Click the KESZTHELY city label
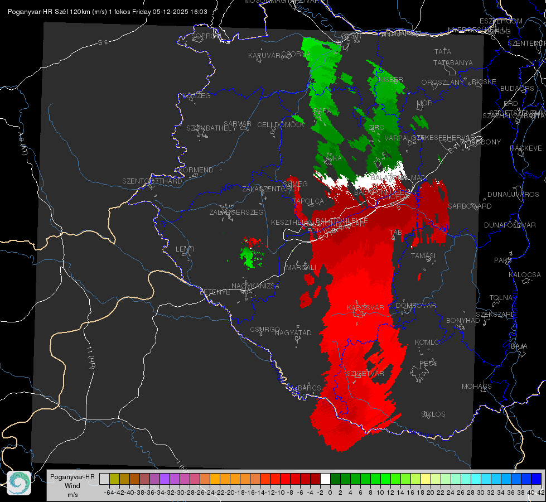This screenshot has height=502, width=546. coord(289,222)
